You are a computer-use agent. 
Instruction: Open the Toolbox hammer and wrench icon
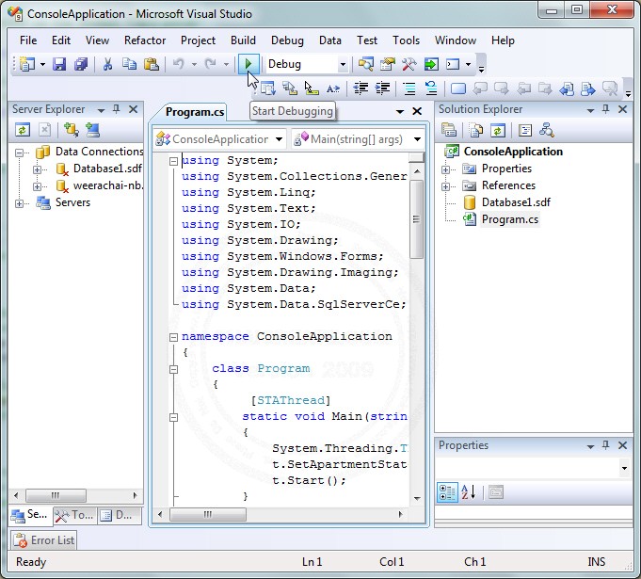409,64
